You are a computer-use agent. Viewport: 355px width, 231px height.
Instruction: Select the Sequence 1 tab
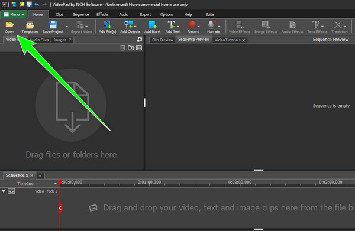point(17,175)
